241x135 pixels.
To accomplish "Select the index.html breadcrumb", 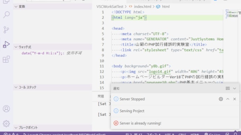I will tap(143, 7).
